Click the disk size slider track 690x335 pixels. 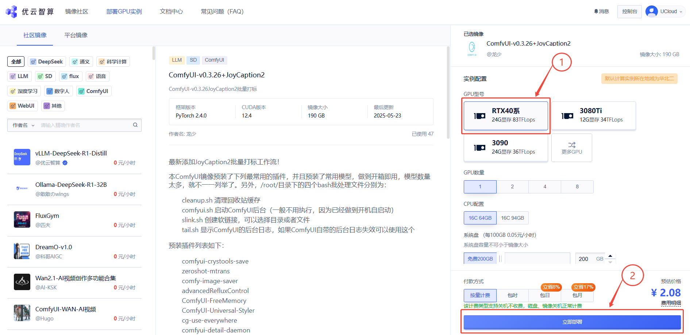537,259
